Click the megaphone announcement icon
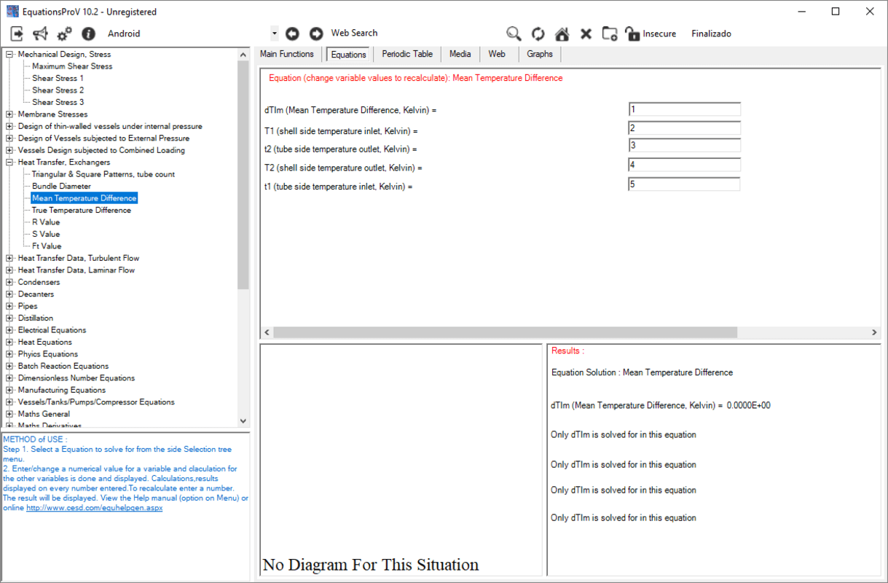 tap(40, 34)
